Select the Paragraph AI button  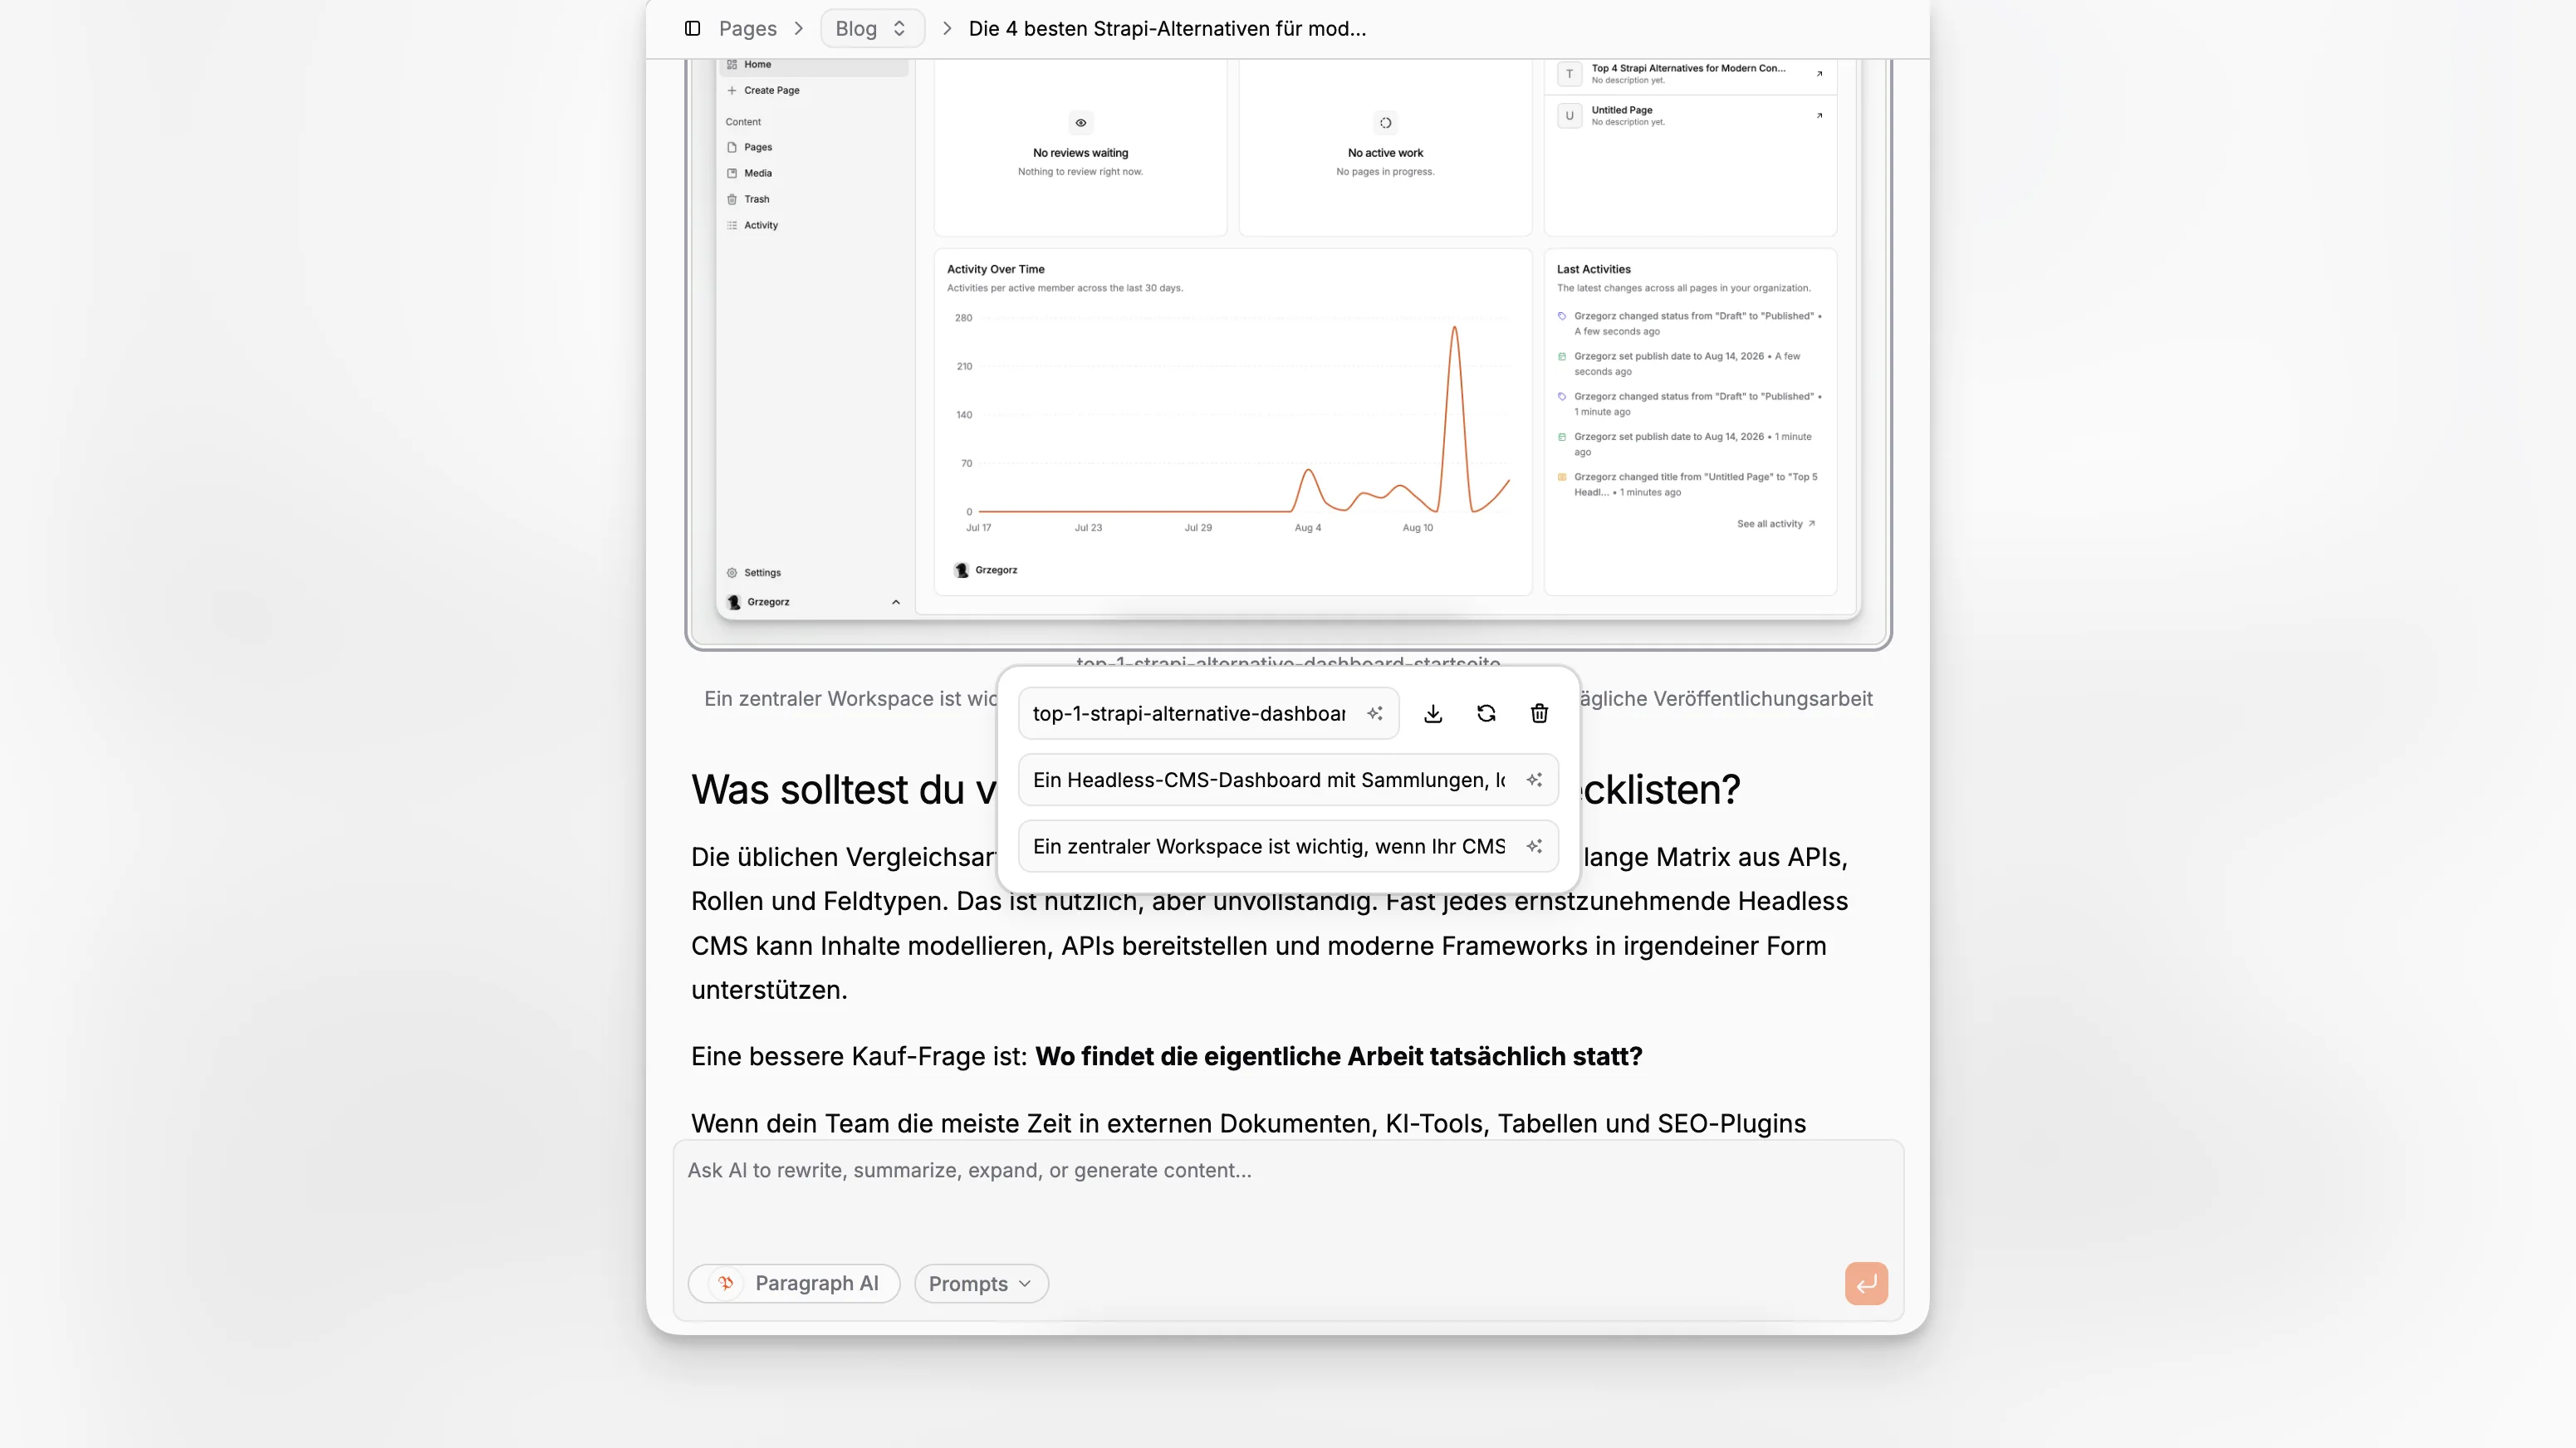[x=794, y=1283]
